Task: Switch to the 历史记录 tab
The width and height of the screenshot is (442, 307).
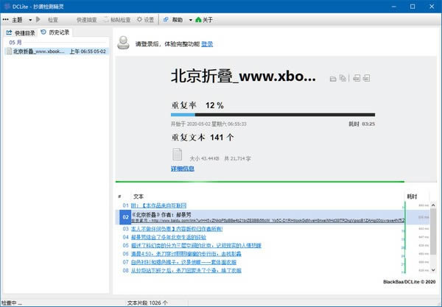Action: [x=55, y=32]
